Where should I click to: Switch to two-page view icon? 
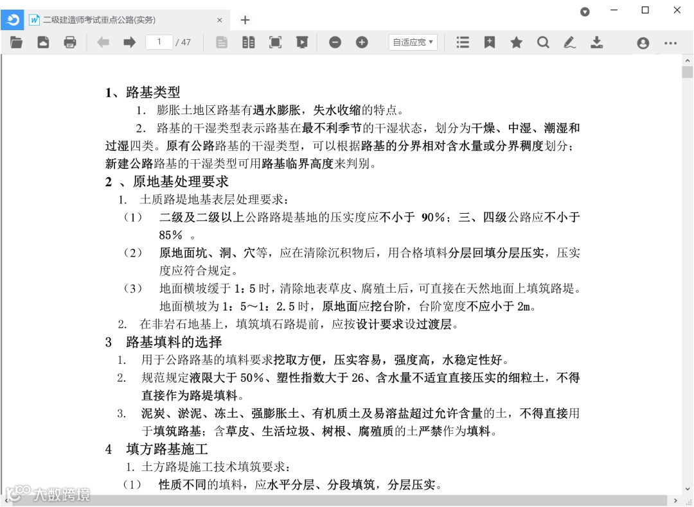click(249, 42)
